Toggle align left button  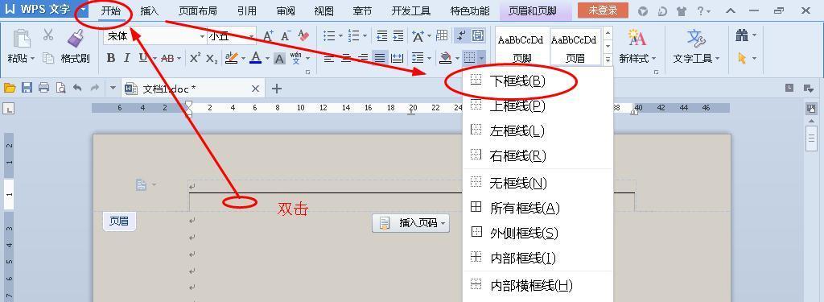[329, 58]
